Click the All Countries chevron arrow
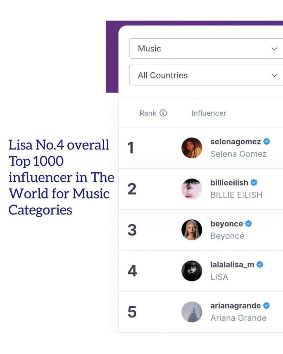283x354 pixels. point(274,75)
